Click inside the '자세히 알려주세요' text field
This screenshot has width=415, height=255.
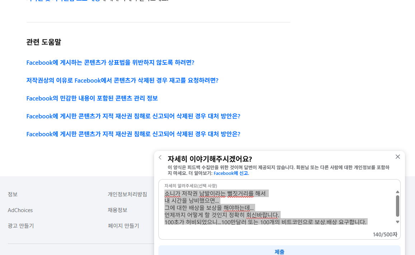pos(280,209)
